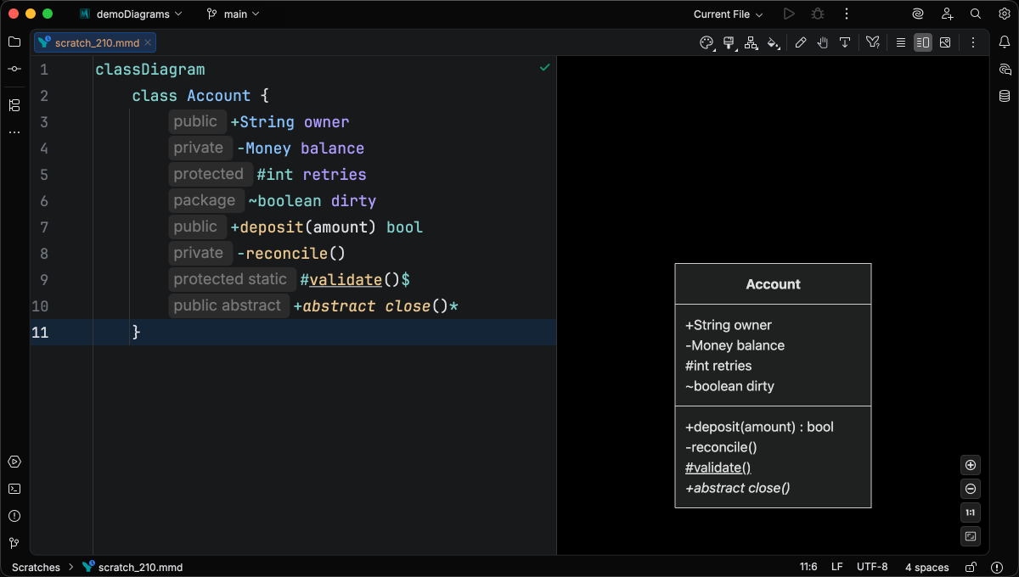Open the Terminal tool window
Screen dimensions: 1019x577
coord(14,489)
